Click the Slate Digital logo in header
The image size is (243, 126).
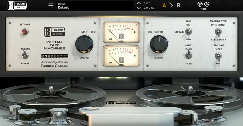17,6
